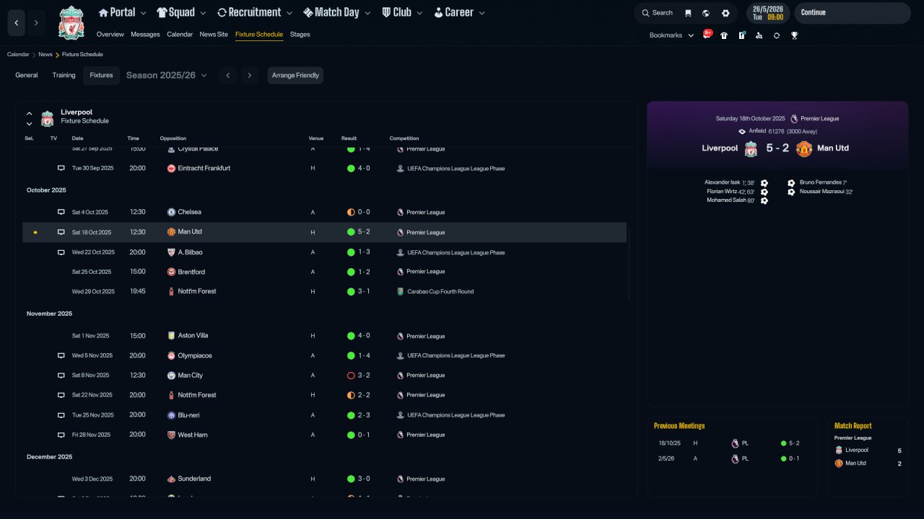Switch to the Messages tab
This screenshot has width=924, height=519.
pos(146,35)
